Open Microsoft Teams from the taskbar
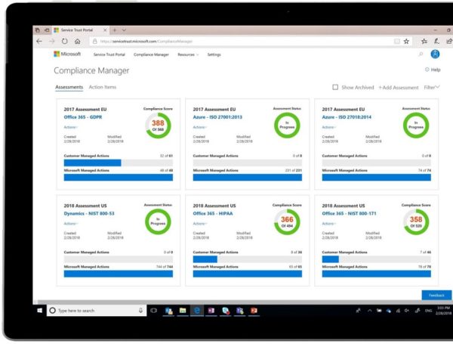The image size is (453, 344). tap(240, 311)
